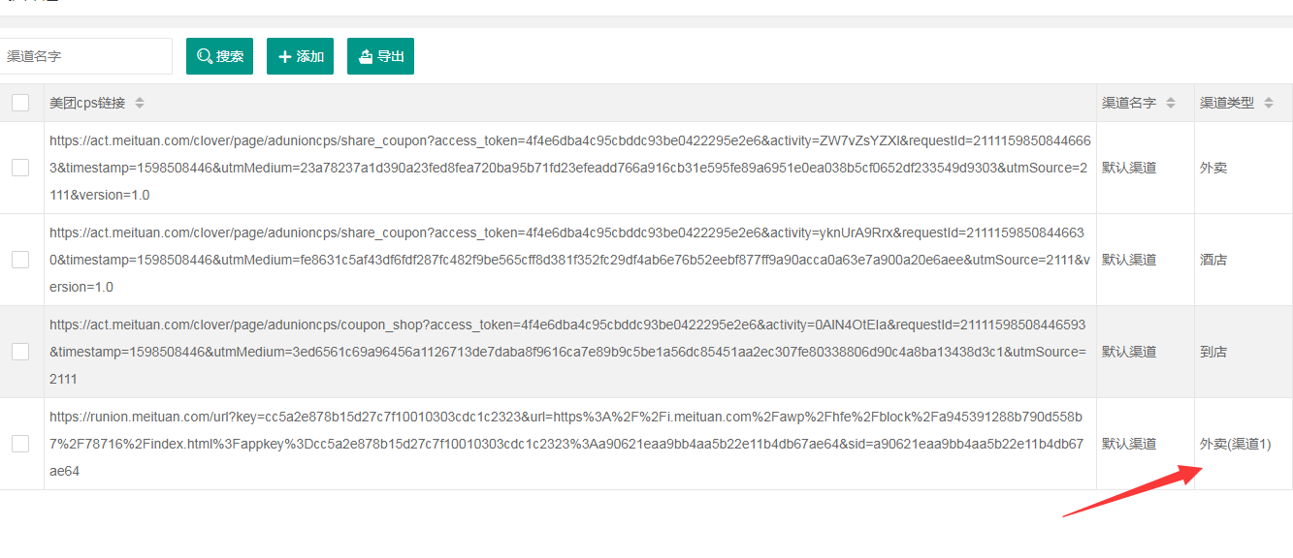This screenshot has height=558, width=1293.
Task: Toggle the select-all checkbox in table header
Action: 20,103
